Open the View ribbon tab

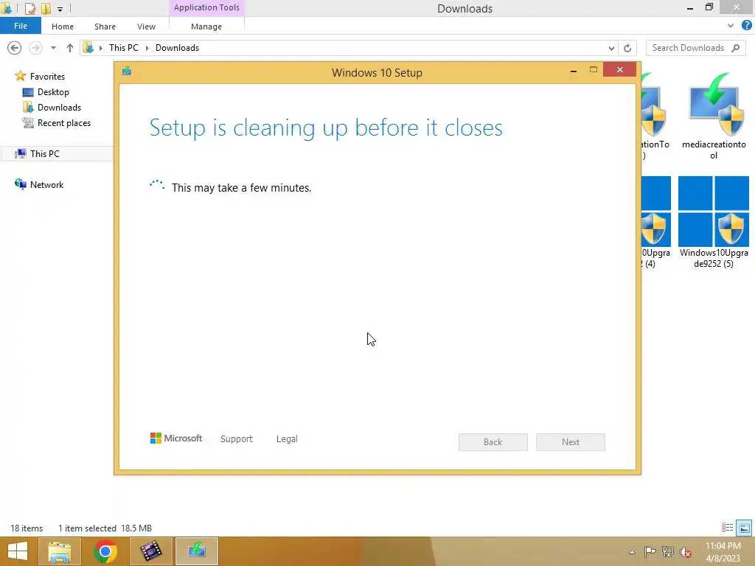[146, 27]
